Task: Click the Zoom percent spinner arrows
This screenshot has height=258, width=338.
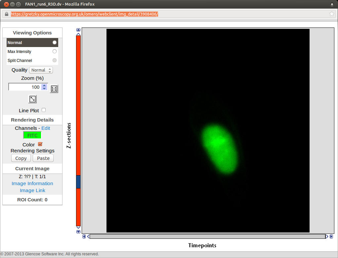Action: point(44,87)
